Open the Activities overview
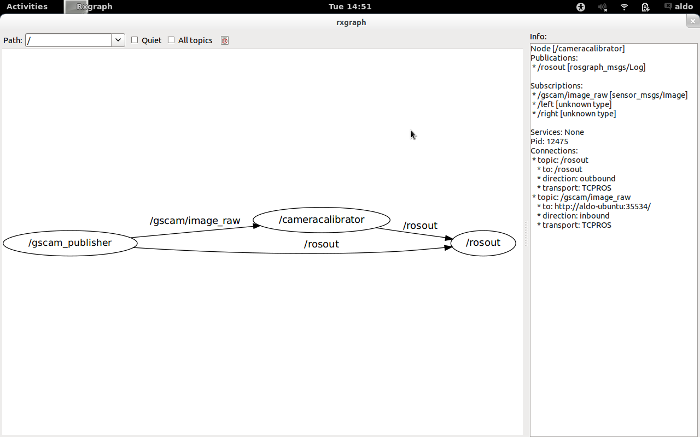The height and width of the screenshot is (437, 700). tap(27, 7)
